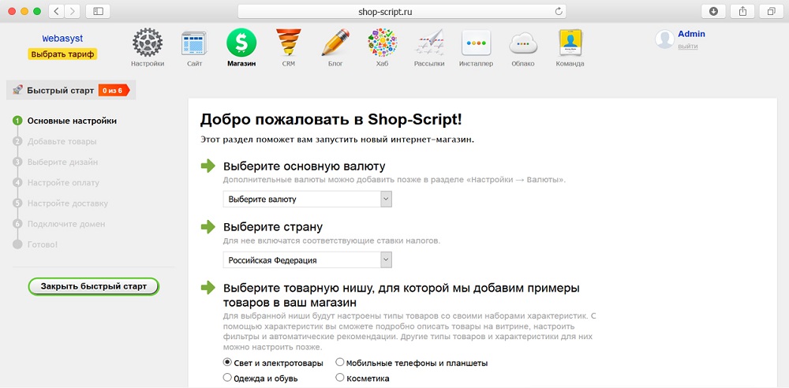Screen dimensions: 789x388
Task: Click the Добро пожаловать в Shop-Script! heading
Action: (331, 119)
